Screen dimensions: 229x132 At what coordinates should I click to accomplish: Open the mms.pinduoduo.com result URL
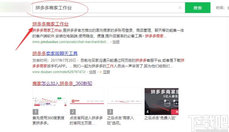point(70,42)
